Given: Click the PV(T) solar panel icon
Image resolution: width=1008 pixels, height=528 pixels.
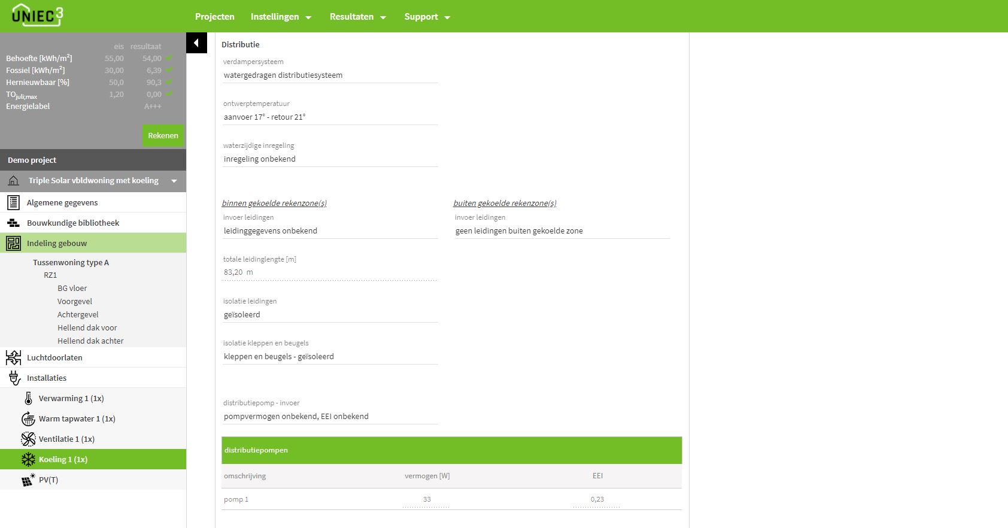Looking at the screenshot, I should coord(28,480).
